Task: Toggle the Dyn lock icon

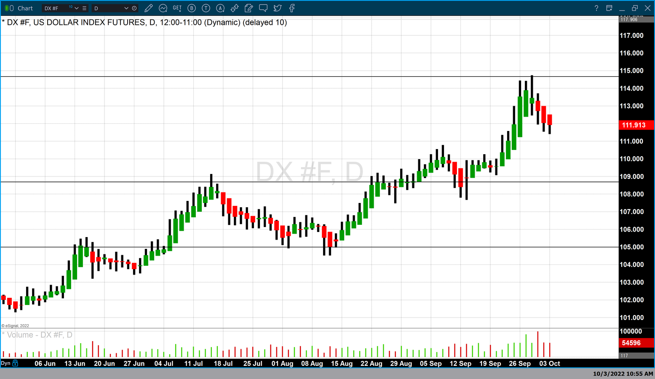Action: (x=16, y=363)
